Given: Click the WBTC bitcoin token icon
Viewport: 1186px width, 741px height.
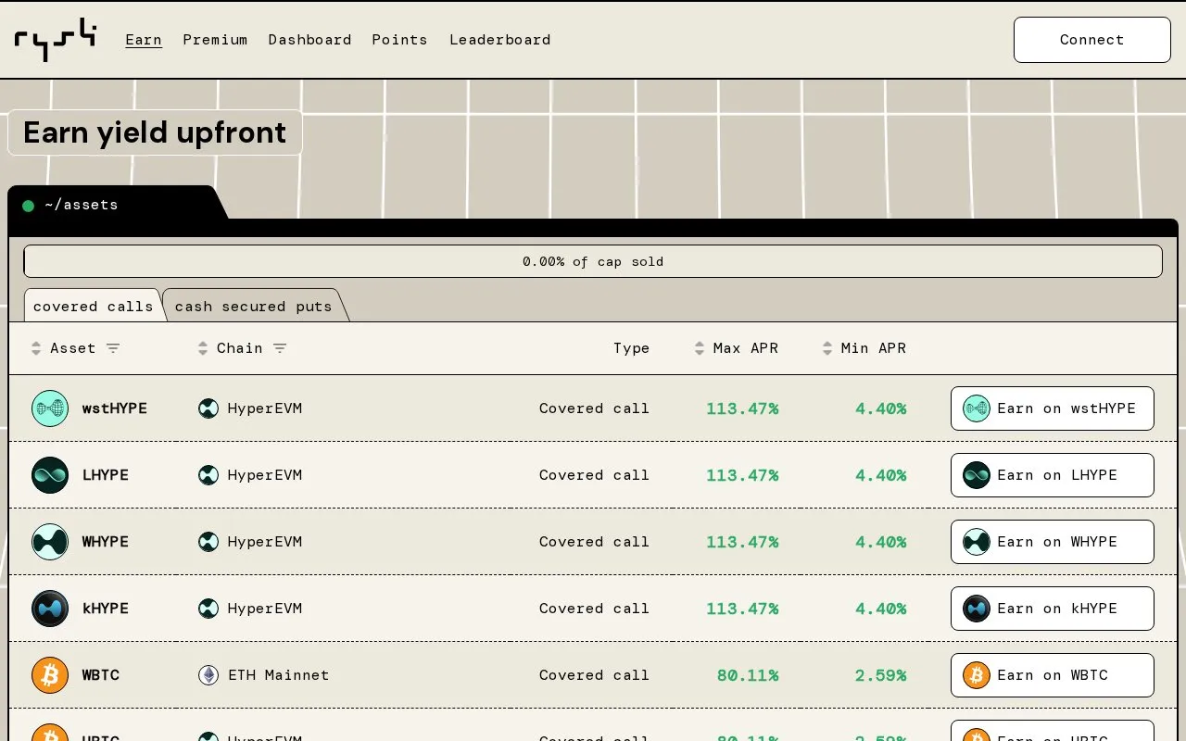Looking at the screenshot, I should (x=50, y=675).
